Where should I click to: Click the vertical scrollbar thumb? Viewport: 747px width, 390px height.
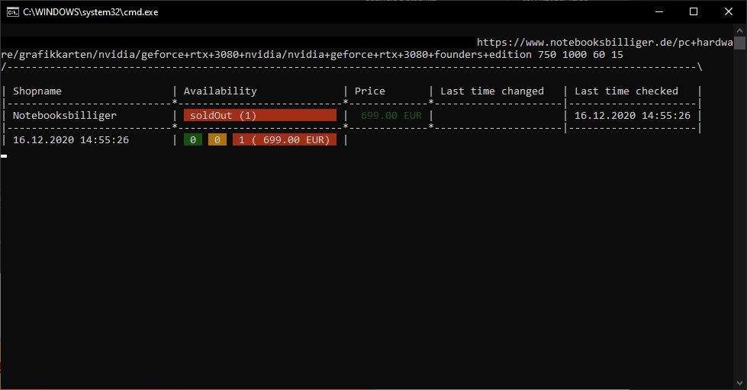pos(740,43)
